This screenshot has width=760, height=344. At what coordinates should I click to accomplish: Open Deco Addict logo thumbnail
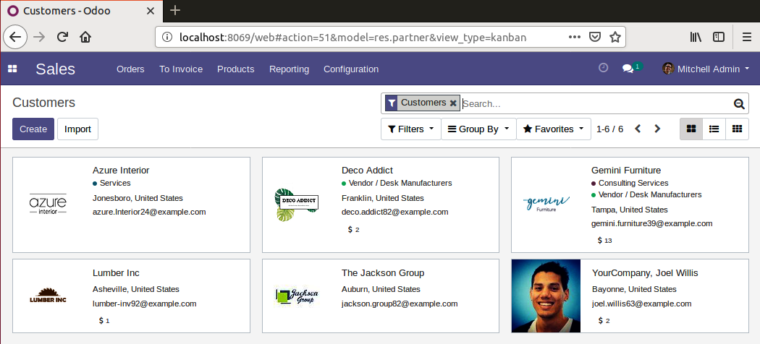(297, 205)
